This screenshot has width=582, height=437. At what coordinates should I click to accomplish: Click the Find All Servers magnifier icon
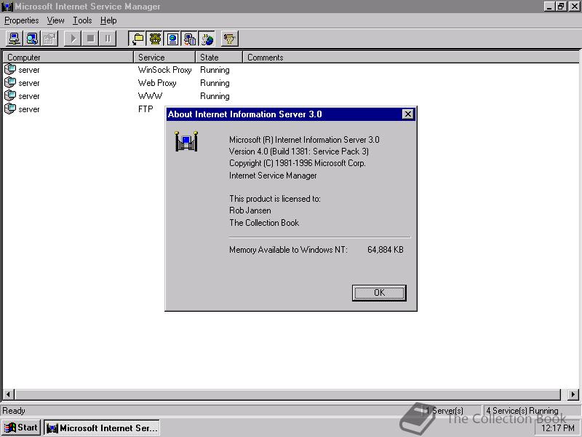click(x=32, y=39)
